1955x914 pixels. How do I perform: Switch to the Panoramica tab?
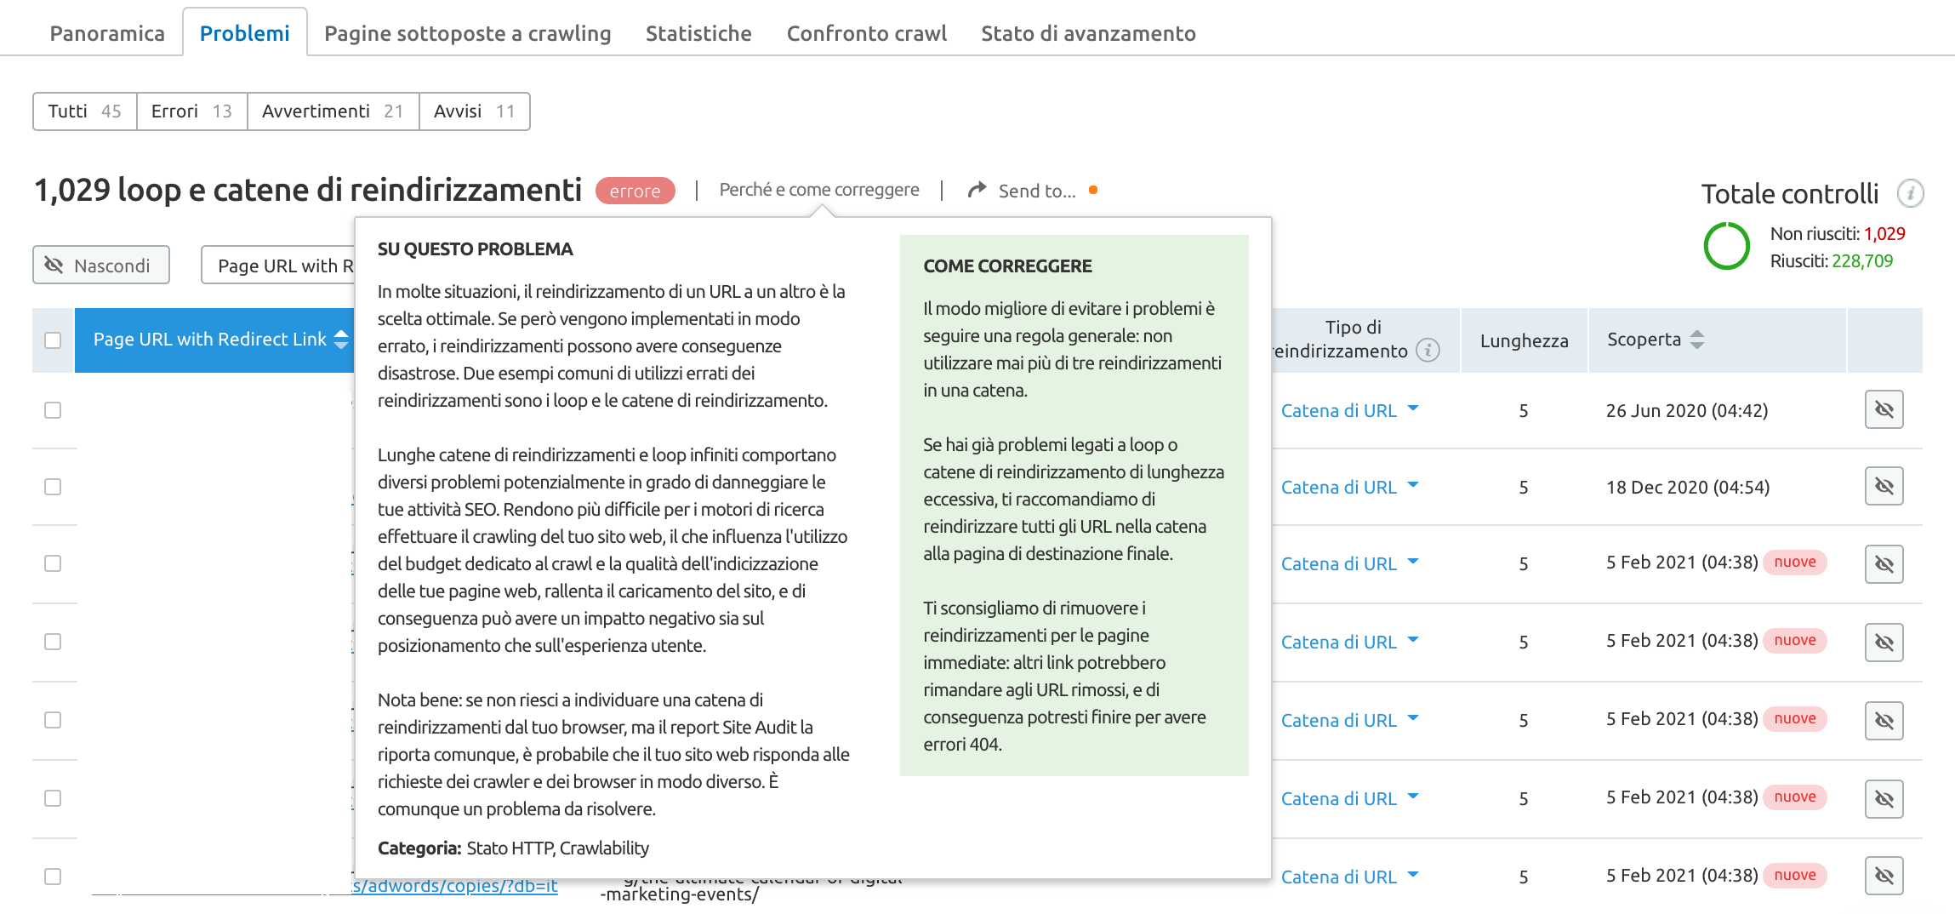pyautogui.click(x=107, y=33)
